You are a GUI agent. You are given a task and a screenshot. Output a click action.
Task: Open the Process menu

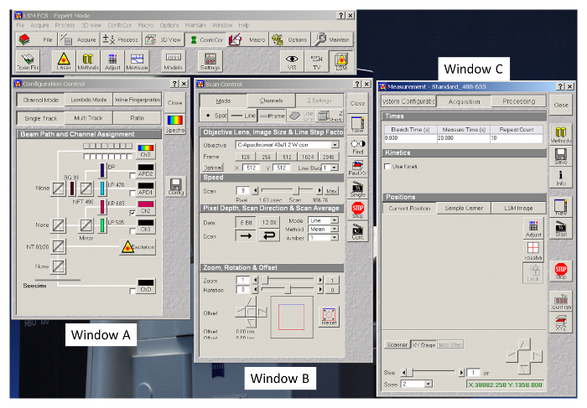tap(65, 25)
